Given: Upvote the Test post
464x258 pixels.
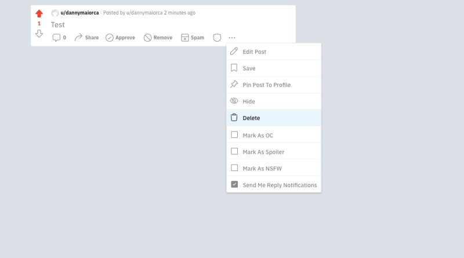Looking at the screenshot, I should tap(39, 13).
